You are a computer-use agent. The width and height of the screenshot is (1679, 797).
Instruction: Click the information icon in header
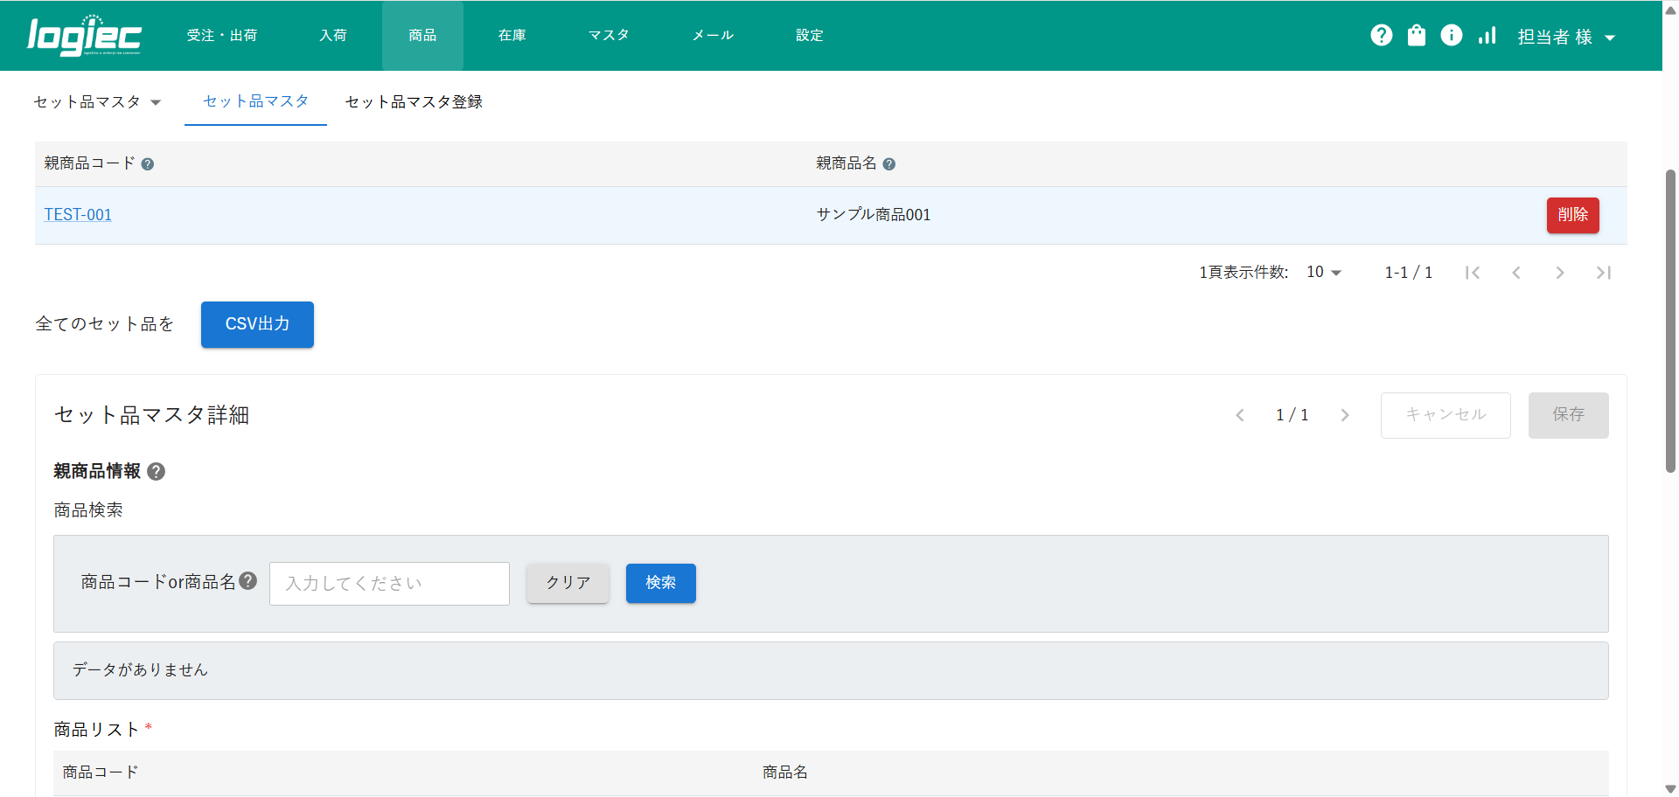pyautogui.click(x=1451, y=35)
